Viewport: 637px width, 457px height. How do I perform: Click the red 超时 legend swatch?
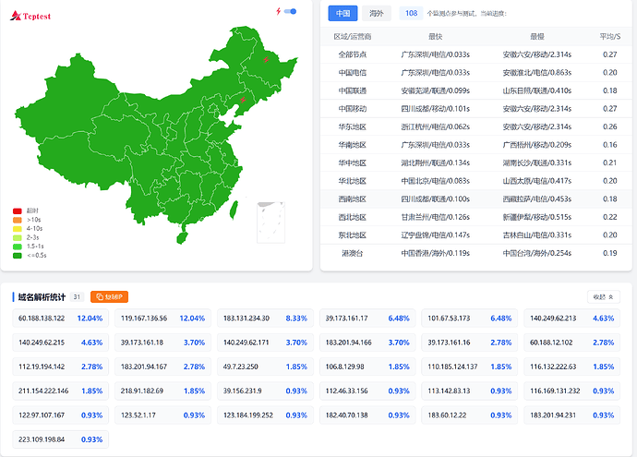pos(17,210)
